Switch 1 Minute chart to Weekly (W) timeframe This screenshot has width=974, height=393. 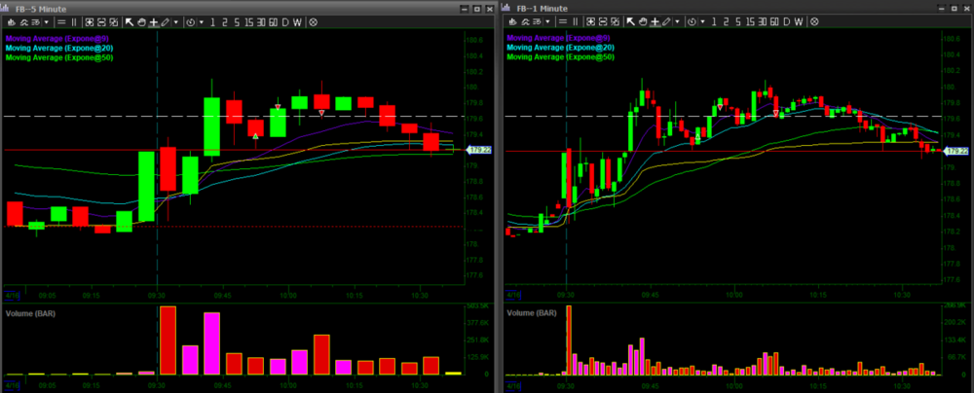pyautogui.click(x=798, y=20)
